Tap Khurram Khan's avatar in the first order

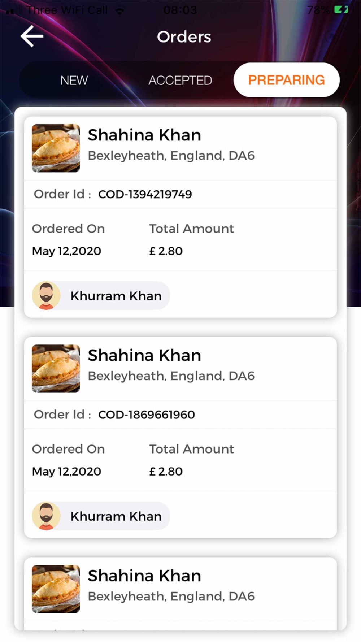(x=46, y=296)
